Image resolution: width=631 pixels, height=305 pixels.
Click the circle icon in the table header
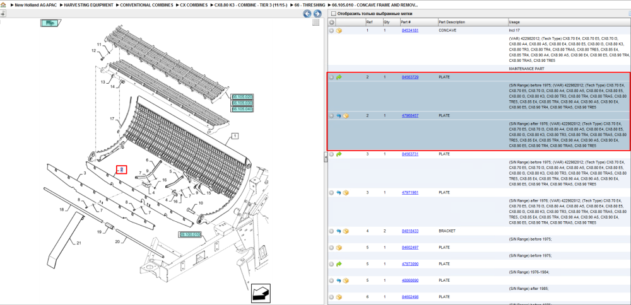332,22
